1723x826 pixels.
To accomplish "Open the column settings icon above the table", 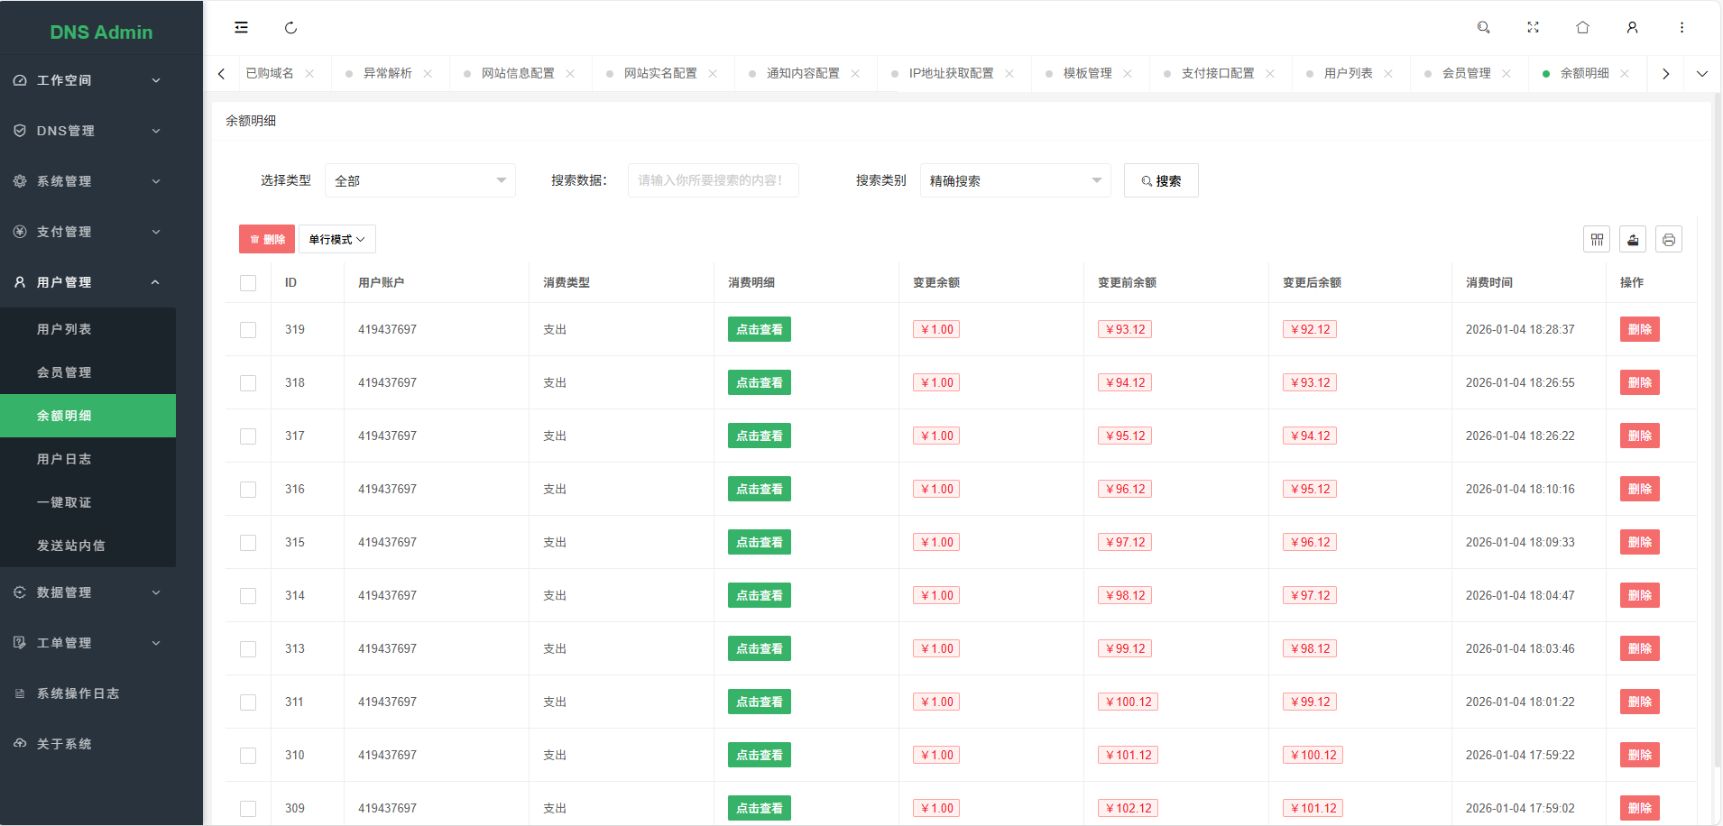I will click(1598, 238).
